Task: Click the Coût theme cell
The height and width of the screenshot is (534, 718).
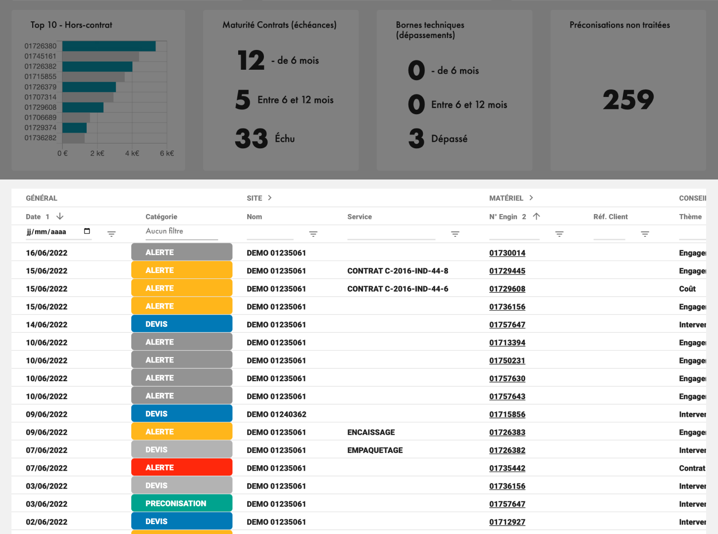Action: (687, 289)
